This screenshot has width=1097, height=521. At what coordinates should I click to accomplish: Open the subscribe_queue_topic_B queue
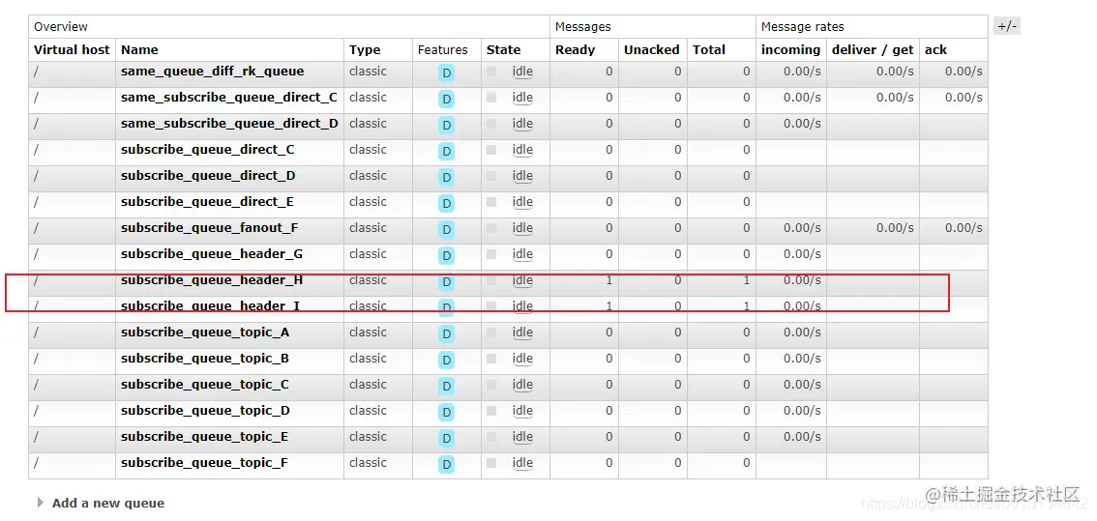205,358
